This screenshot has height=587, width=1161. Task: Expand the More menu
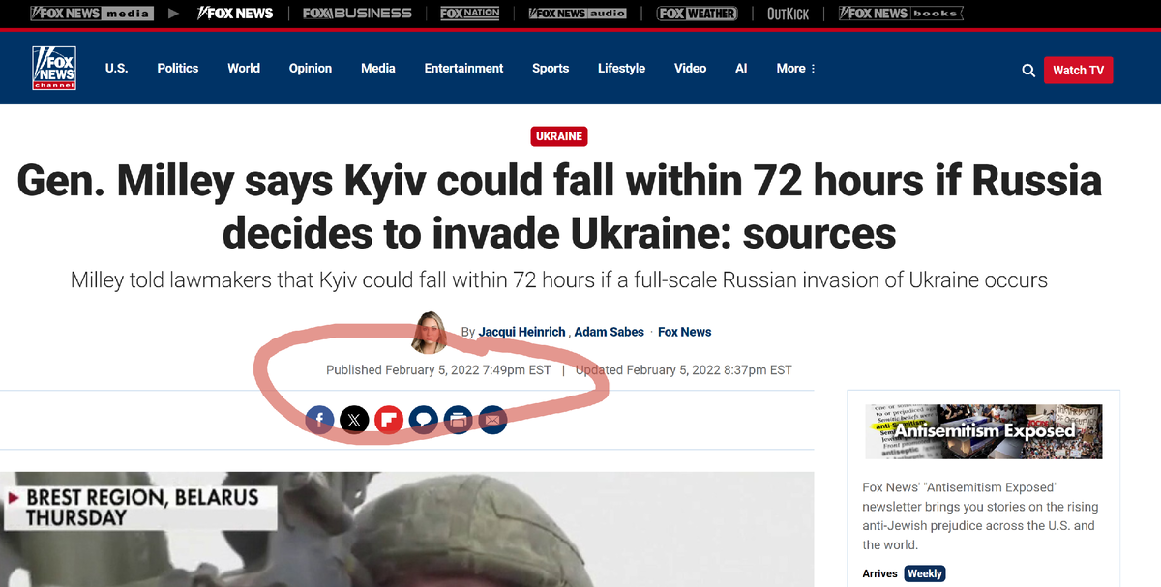(796, 69)
